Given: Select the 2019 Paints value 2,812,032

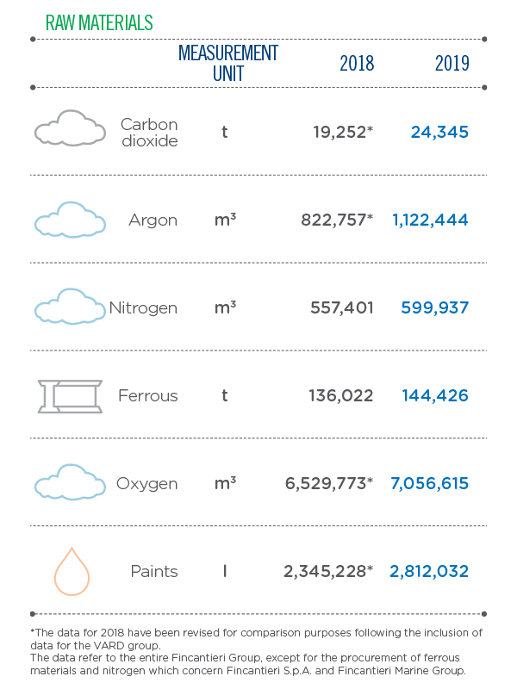Looking at the screenshot, I should click(429, 571).
